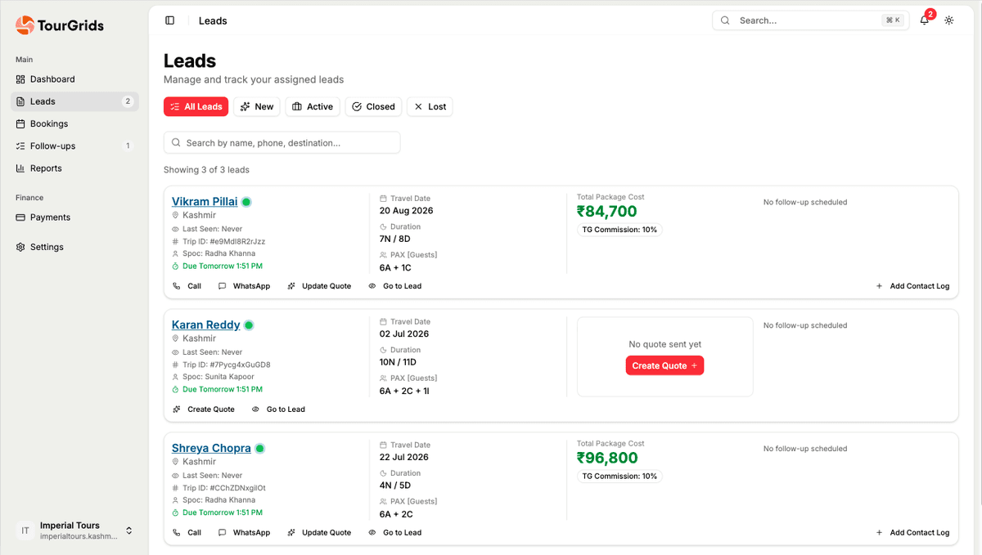982x555 pixels.
Task: Click the red badge showing 2 notifications
Action: (930, 13)
